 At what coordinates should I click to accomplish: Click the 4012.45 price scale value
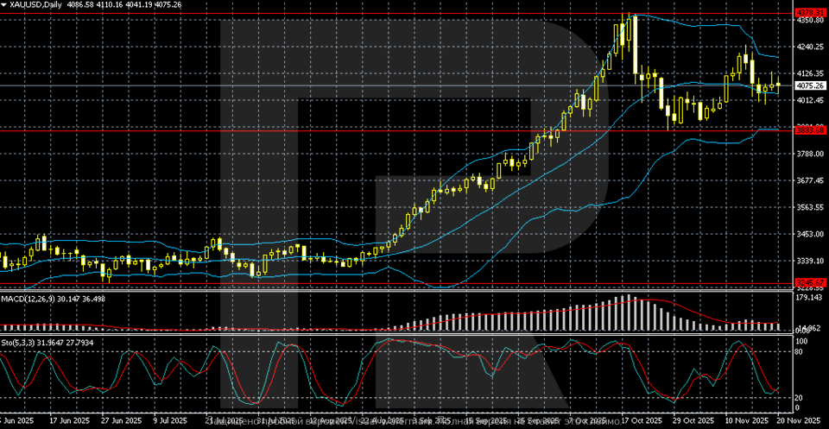click(x=810, y=100)
